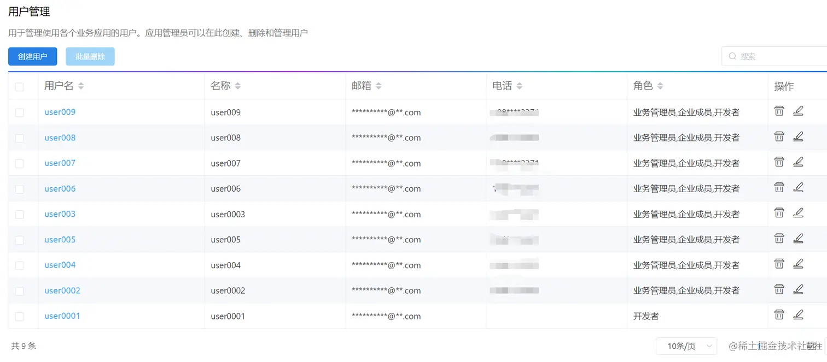Check the user008 row checkbox
This screenshot has width=827, height=362.
click(19, 138)
